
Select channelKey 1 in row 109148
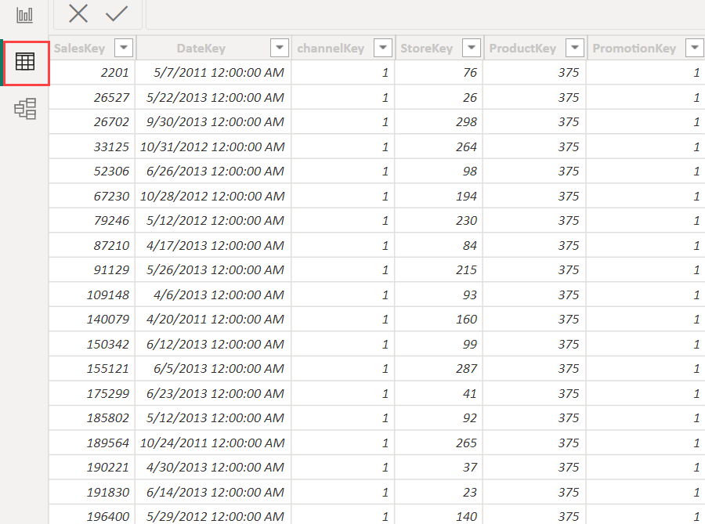tap(343, 295)
